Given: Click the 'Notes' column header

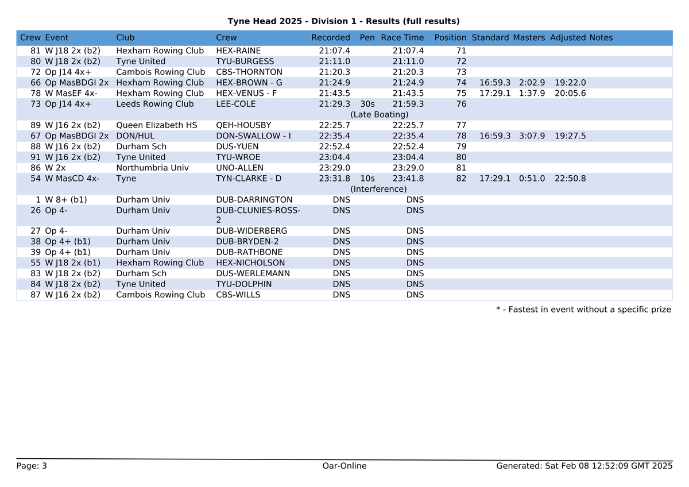Looking at the screenshot, I should [x=601, y=38].
